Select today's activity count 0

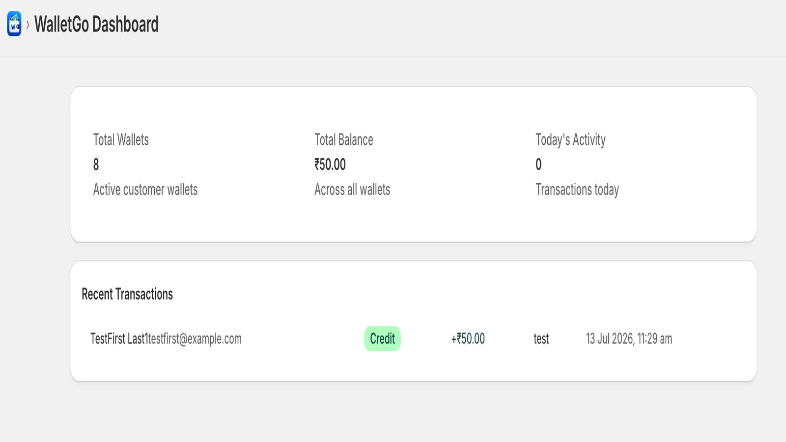(538, 165)
